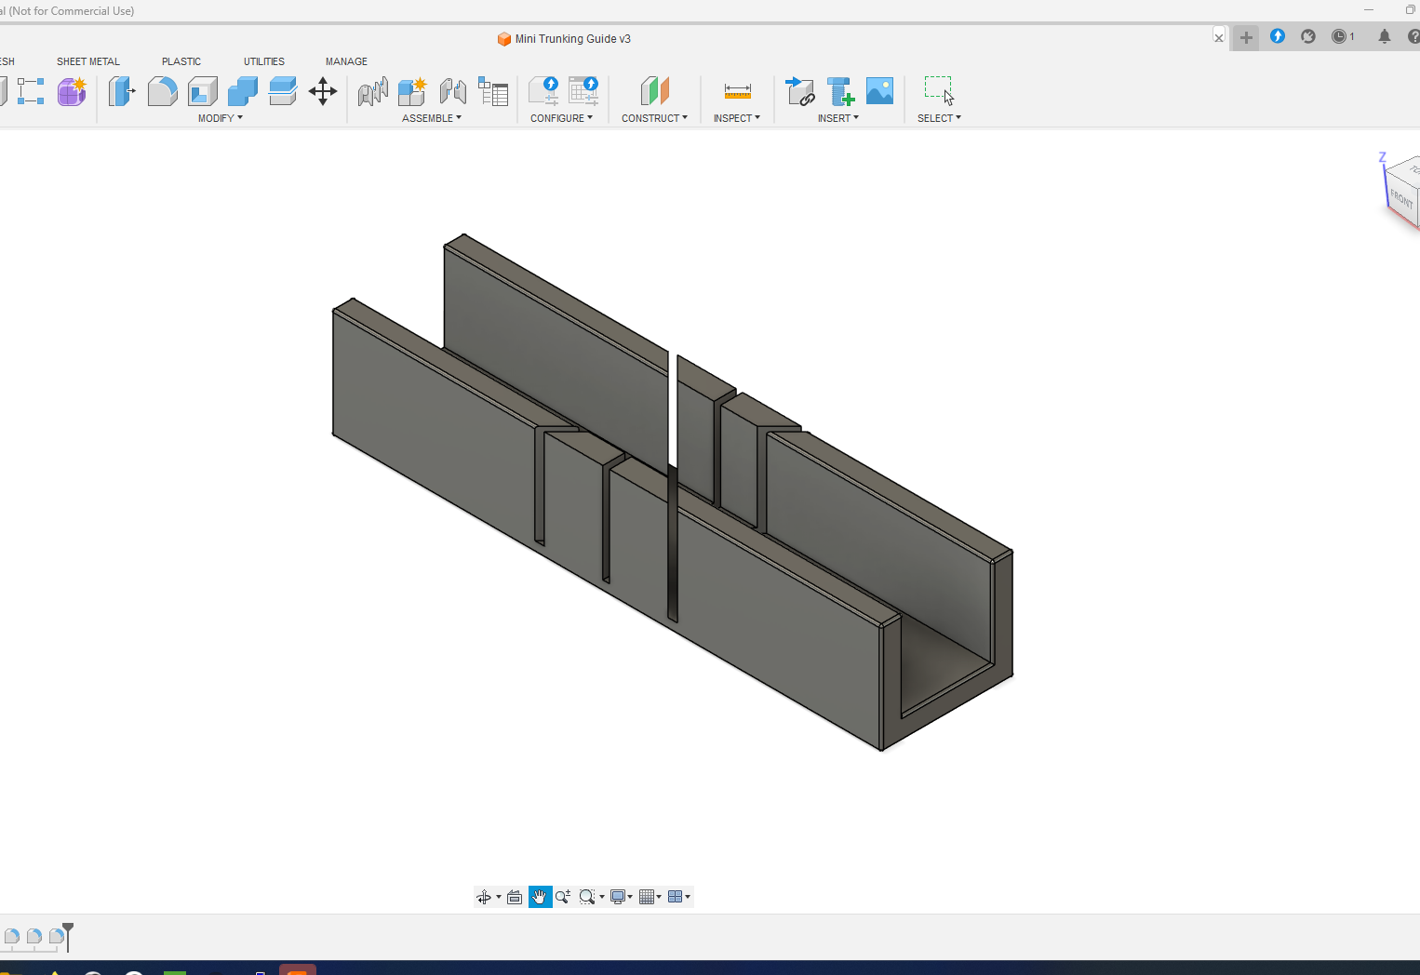Open the MODIFY dropdown menu
The width and height of the screenshot is (1420, 975).
point(221,118)
